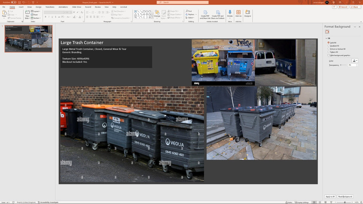The width and height of the screenshot is (363, 204).
Task: Click the Transparency percentage stepper
Action: tap(357, 65)
